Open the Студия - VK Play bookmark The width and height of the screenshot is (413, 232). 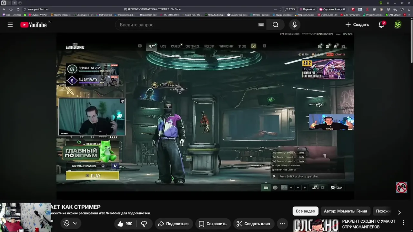coord(37,15)
